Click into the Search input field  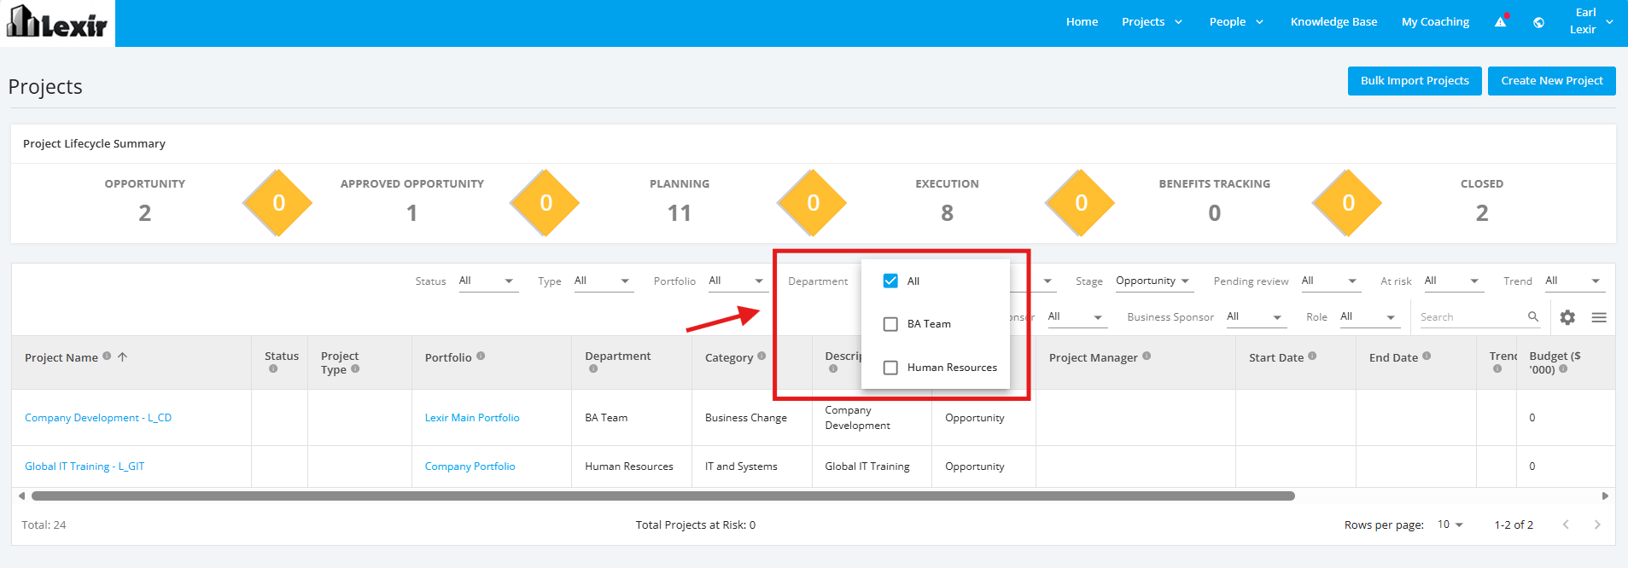click(x=1472, y=317)
